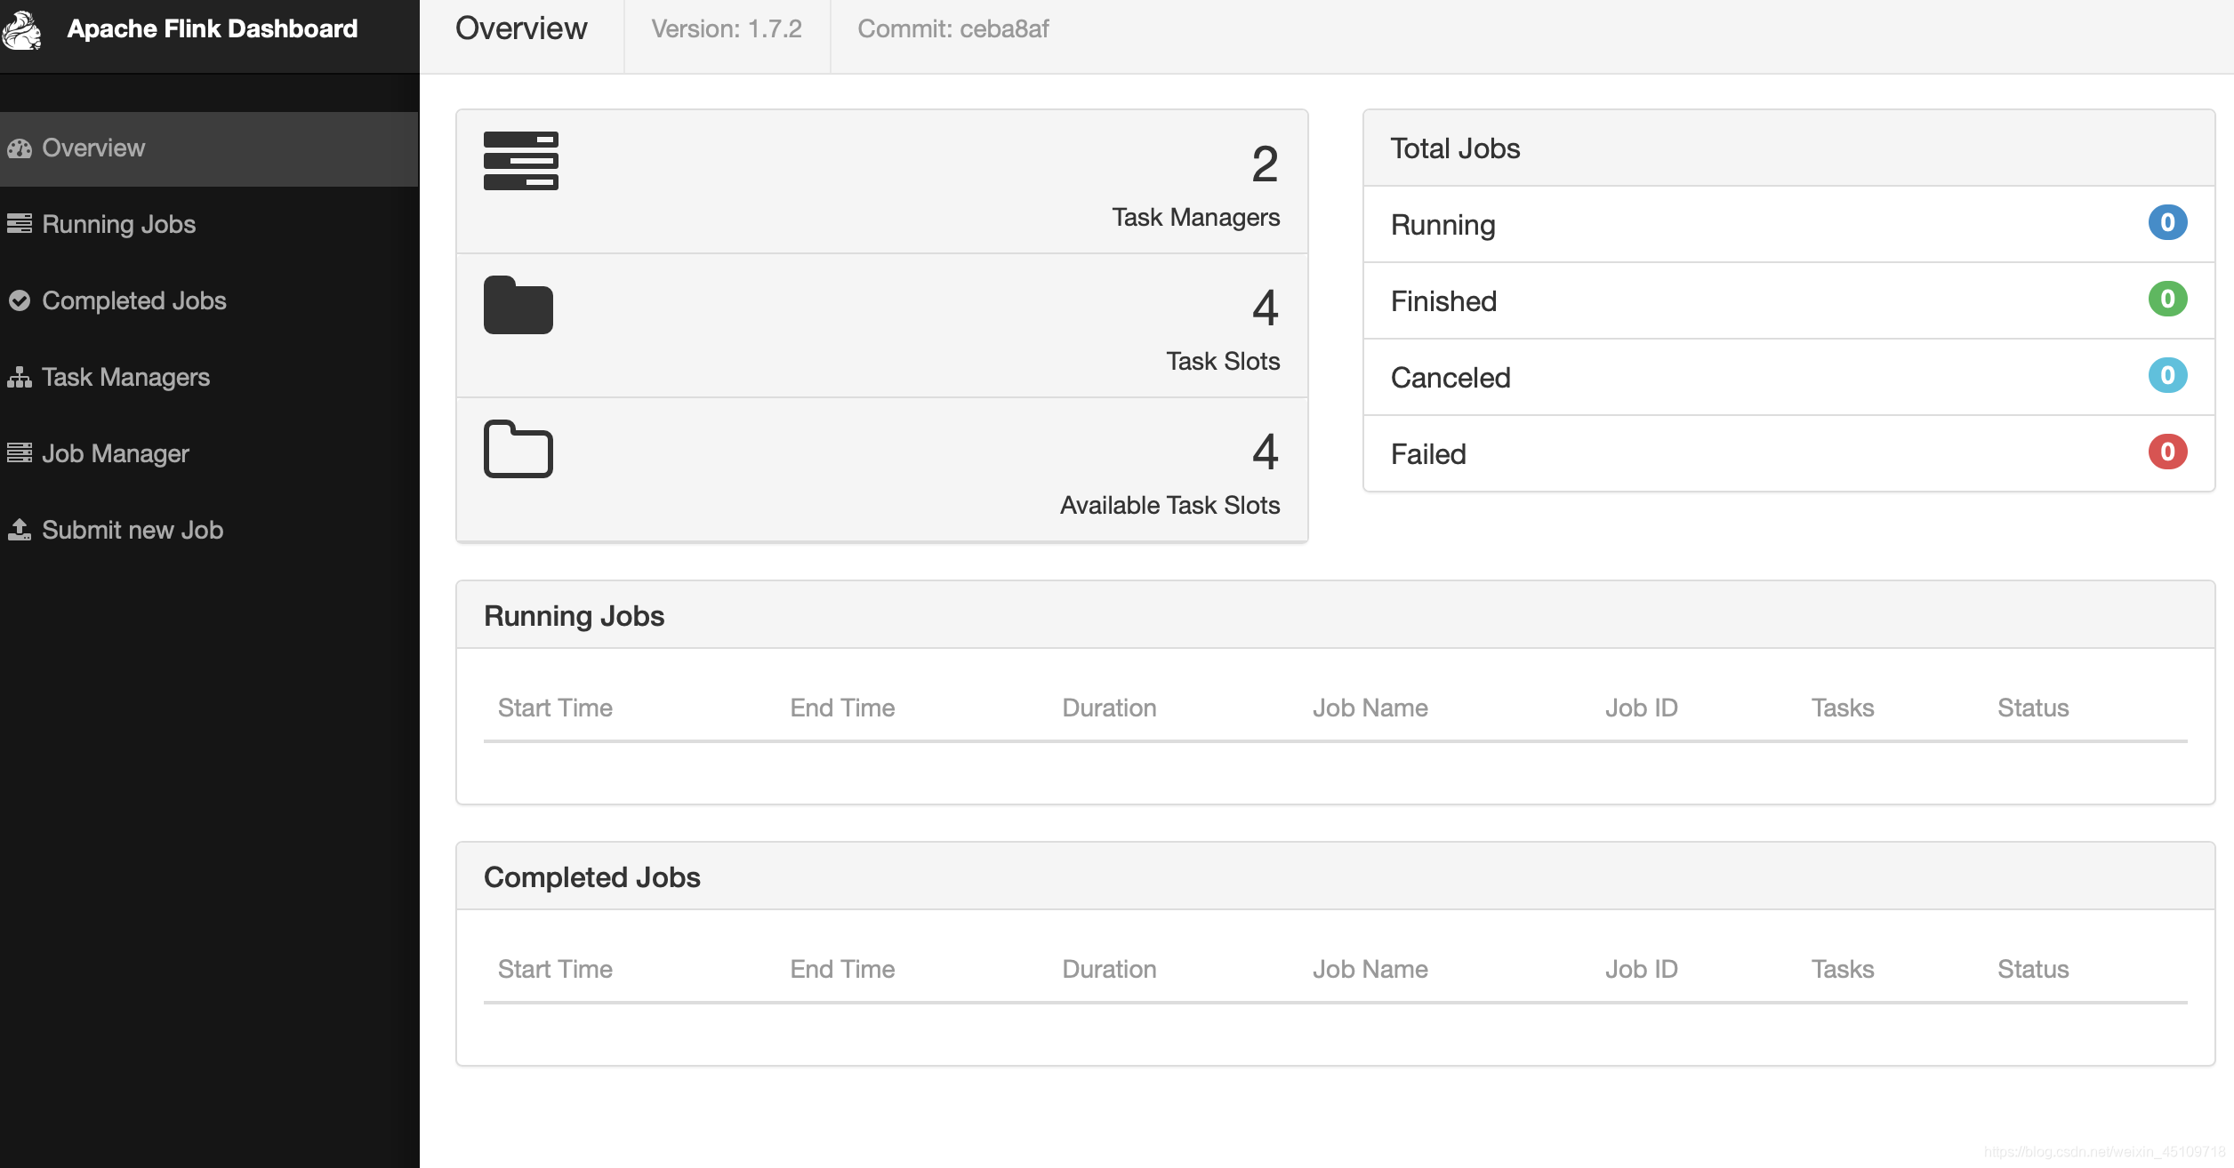Click End Time header in Completed Jobs table
Image resolution: width=2234 pixels, height=1168 pixels.
[842, 969]
